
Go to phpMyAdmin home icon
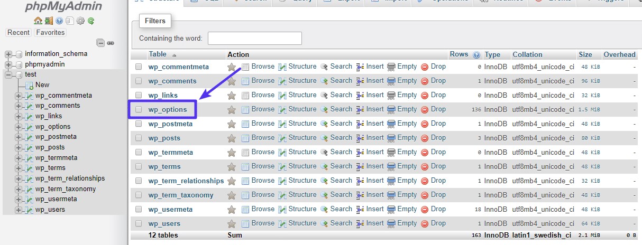click(38, 21)
